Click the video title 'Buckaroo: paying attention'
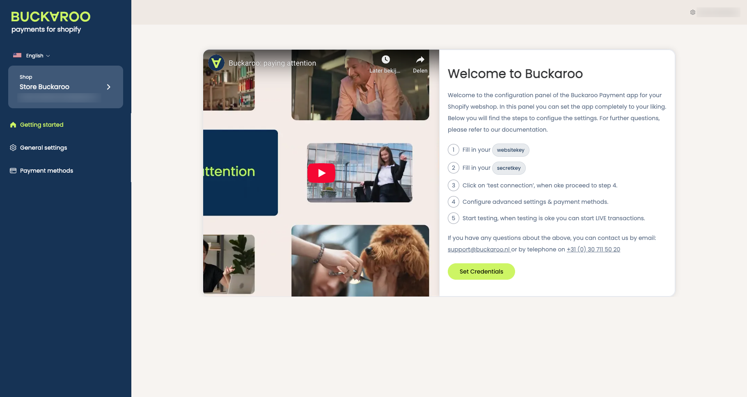Screen dimensions: 747x397 (x=273, y=63)
